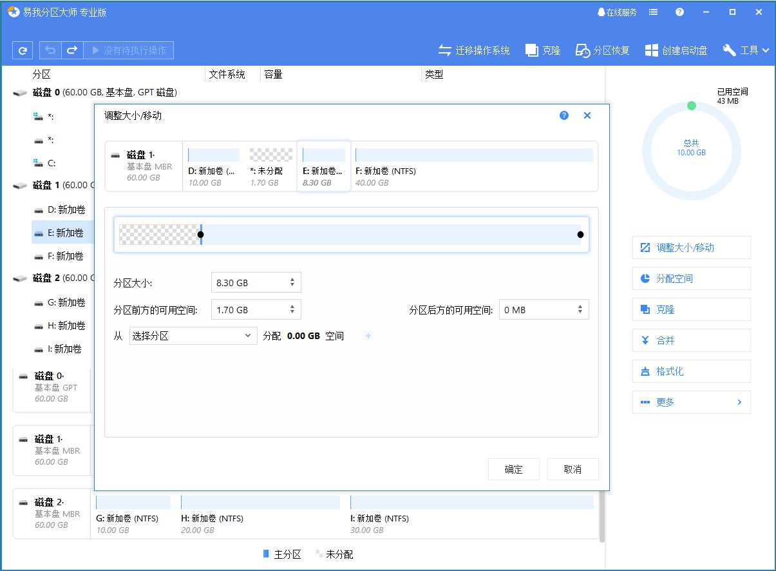Expand the 更多 options panel
The width and height of the screenshot is (776, 571).
point(691,402)
